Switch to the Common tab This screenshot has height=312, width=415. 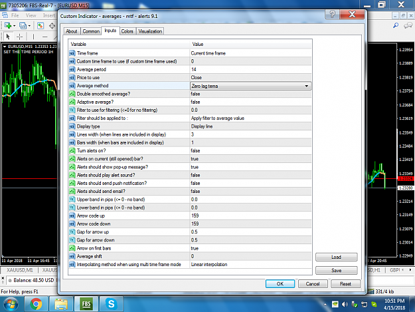pyautogui.click(x=91, y=31)
